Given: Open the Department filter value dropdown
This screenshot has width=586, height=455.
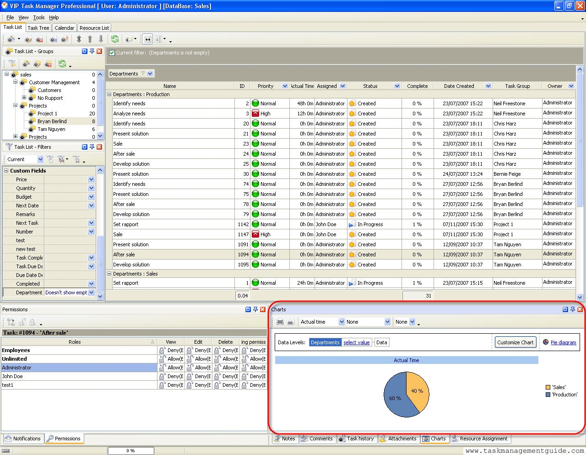Looking at the screenshot, I should [x=91, y=292].
